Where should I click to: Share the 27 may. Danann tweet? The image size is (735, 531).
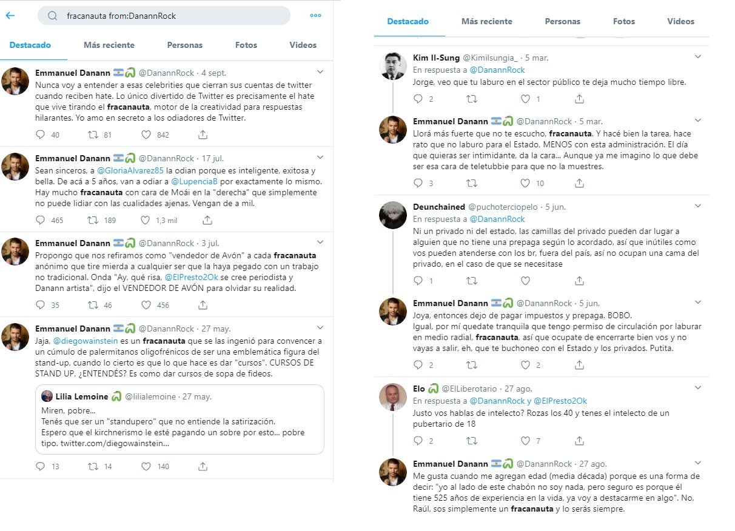pyautogui.click(x=203, y=467)
